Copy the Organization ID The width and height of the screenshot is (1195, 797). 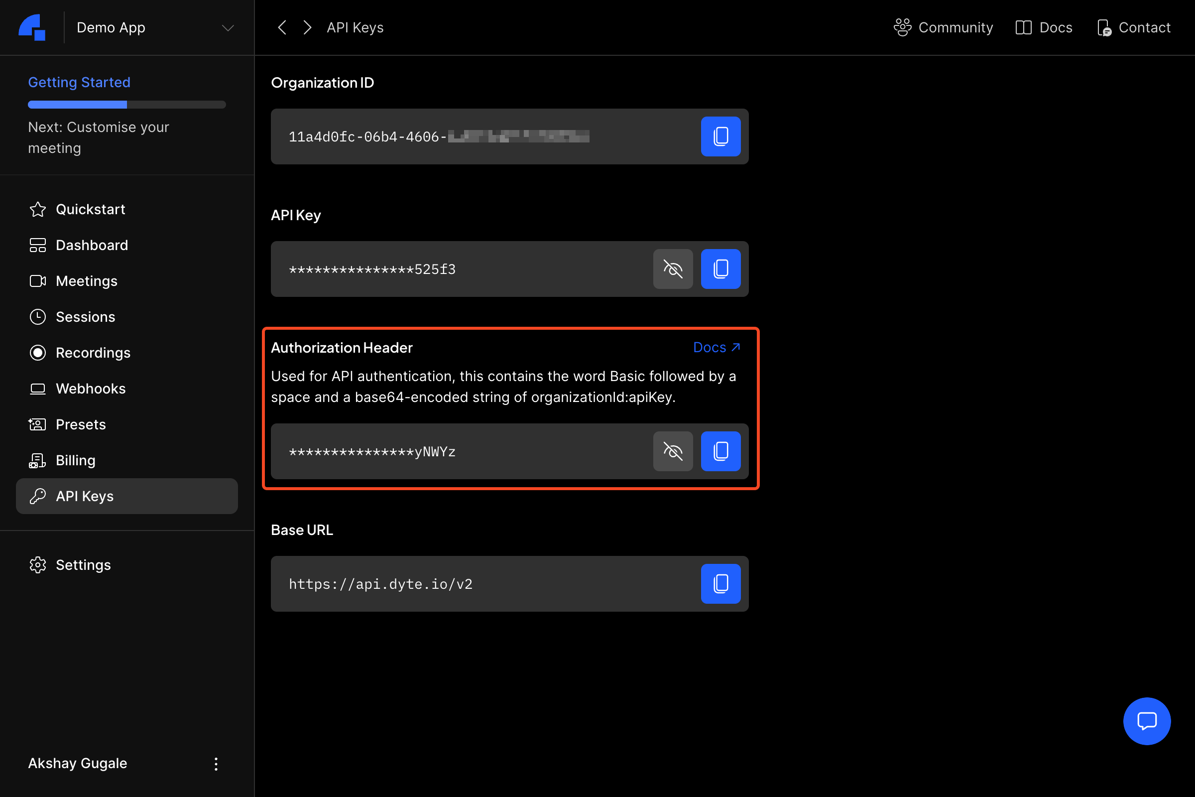(x=720, y=136)
